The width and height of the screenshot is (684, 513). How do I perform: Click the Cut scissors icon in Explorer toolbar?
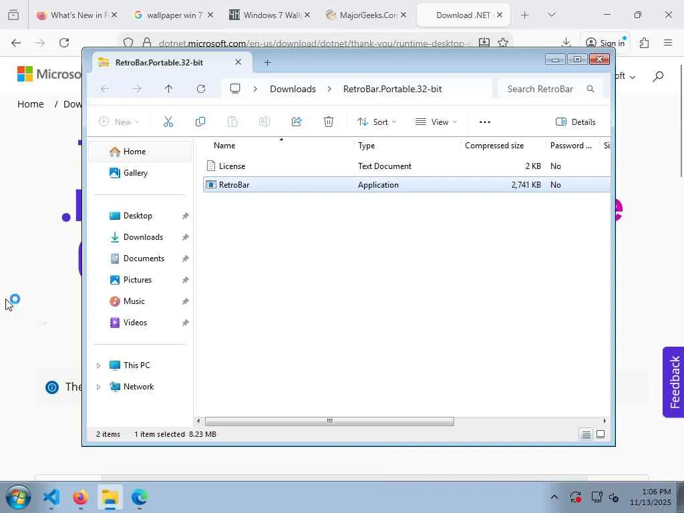click(168, 122)
